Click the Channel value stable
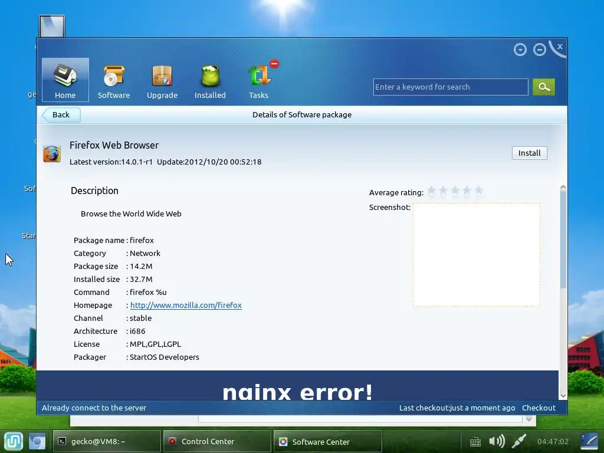 point(140,318)
